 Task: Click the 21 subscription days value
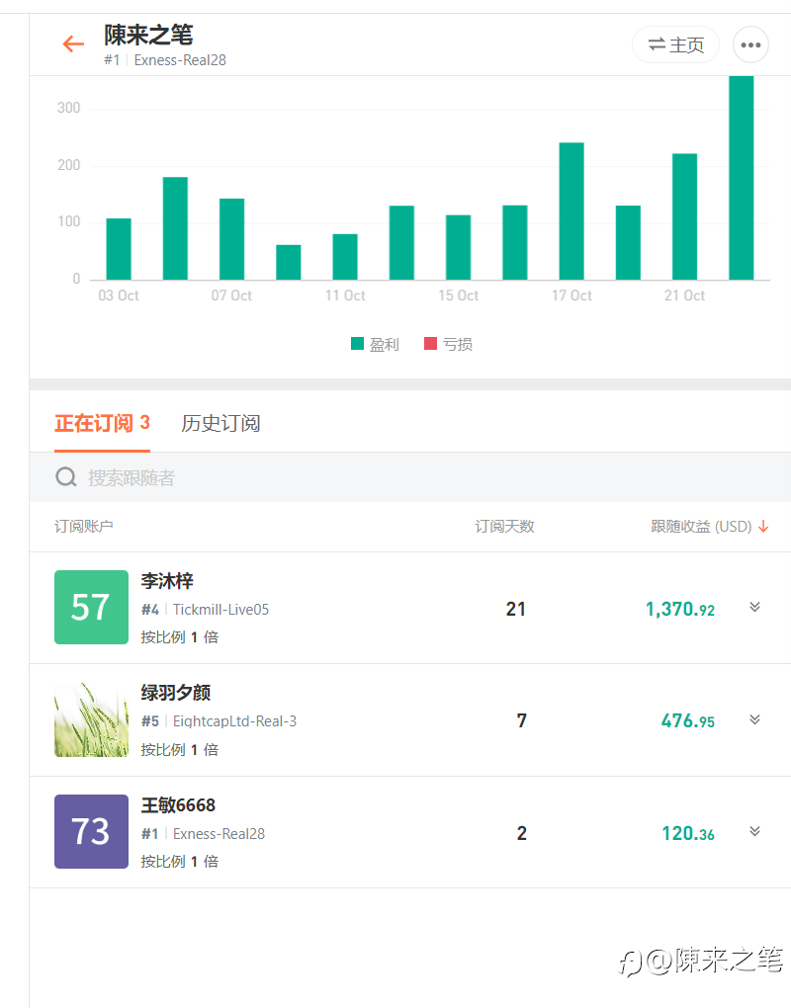(516, 609)
